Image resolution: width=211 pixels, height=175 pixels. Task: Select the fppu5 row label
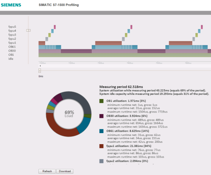[x=12, y=27]
